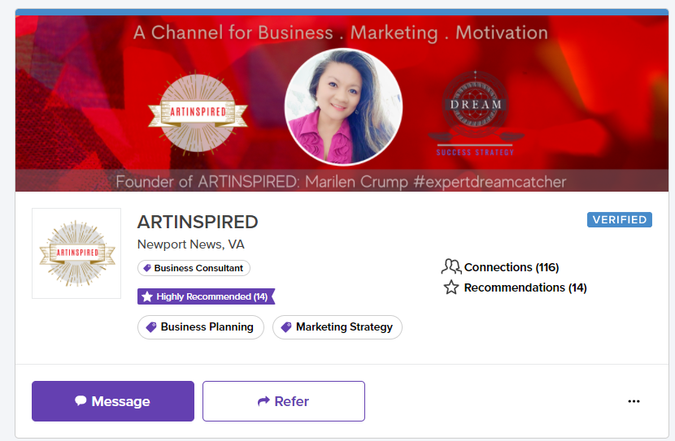Click the white star in Highly Recommended badge
Image resolution: width=675 pixels, height=441 pixels.
pos(147,296)
